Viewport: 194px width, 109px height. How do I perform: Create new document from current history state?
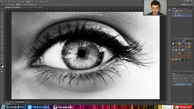pyautogui.click(x=184, y=39)
